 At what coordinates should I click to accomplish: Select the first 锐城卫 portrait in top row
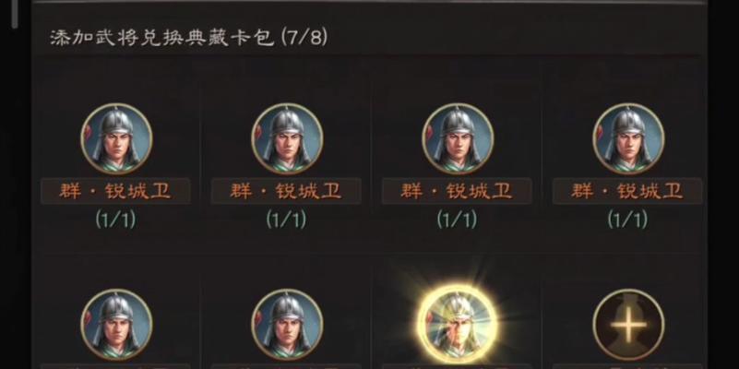pos(116,139)
